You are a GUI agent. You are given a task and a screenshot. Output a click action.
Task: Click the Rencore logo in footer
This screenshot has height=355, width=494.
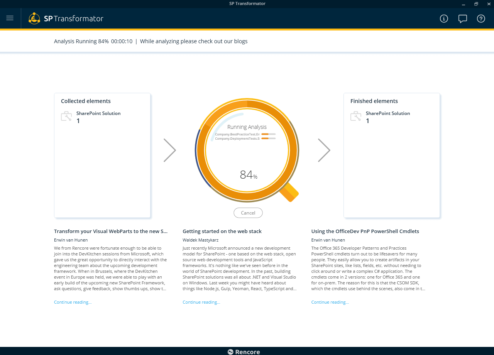244,352
